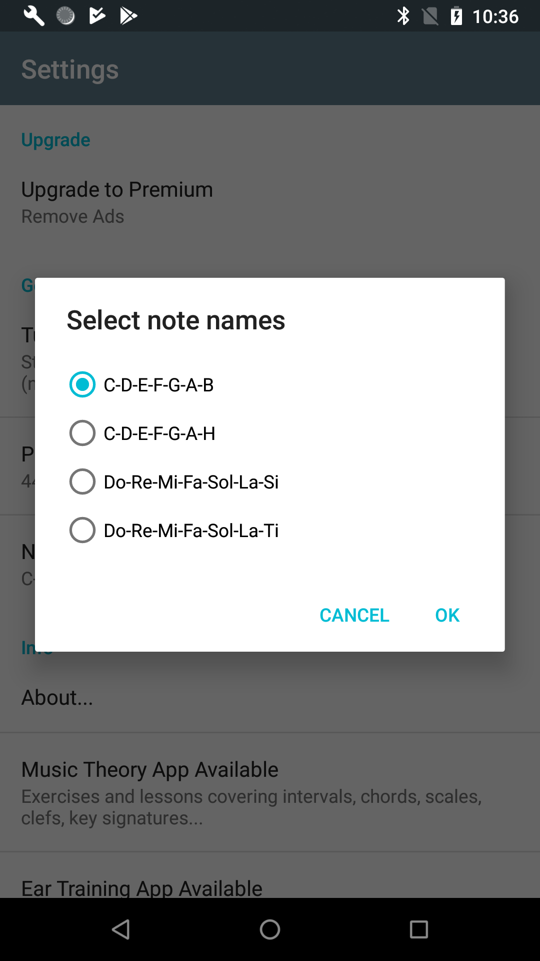
Task: Open the About... settings entry
Action: [270, 697]
